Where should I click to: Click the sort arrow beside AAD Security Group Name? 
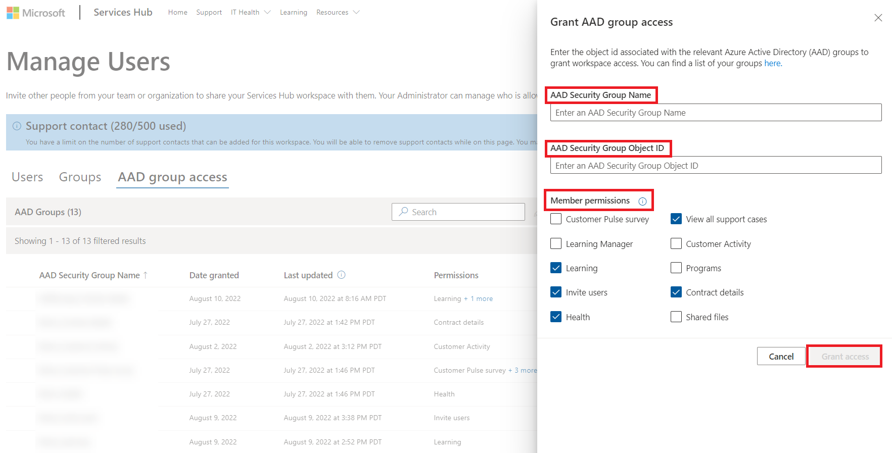click(146, 275)
